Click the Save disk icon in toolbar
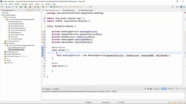The height and width of the screenshot is (104, 186). click(6, 7)
